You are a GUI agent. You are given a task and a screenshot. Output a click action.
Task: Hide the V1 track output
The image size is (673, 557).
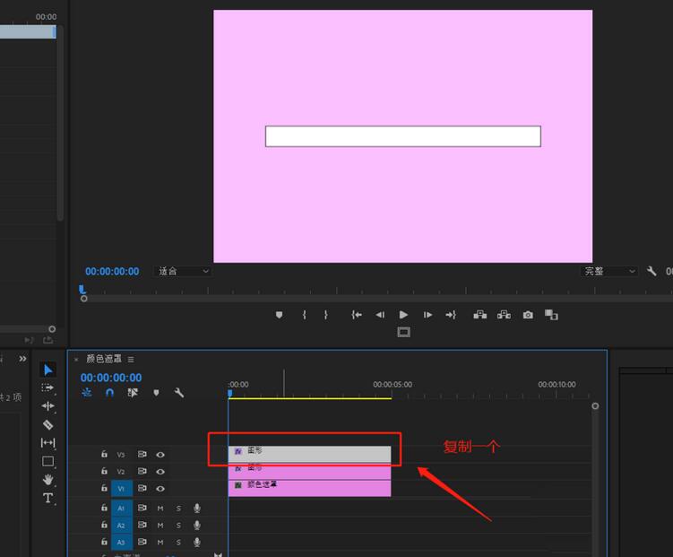tap(160, 489)
